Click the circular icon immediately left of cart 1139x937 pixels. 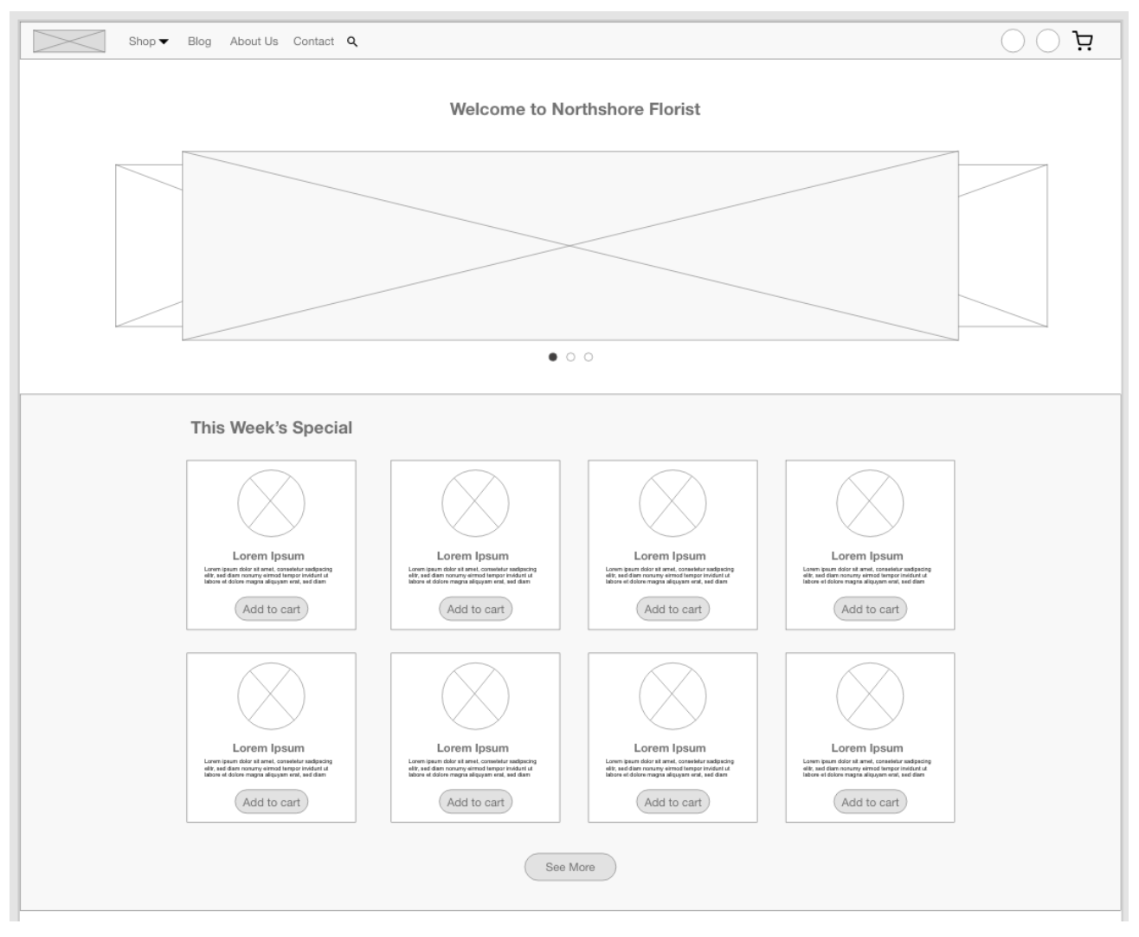click(x=1047, y=41)
